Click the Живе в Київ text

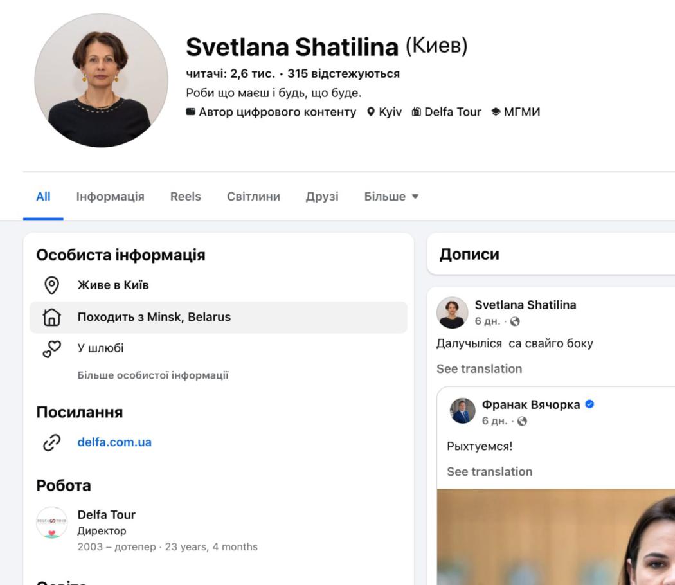(x=113, y=285)
